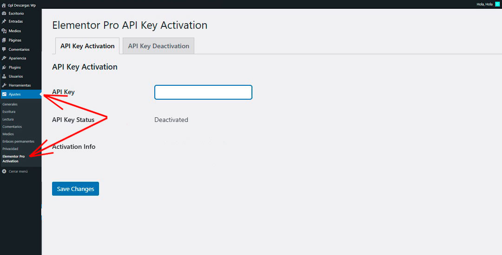Open Elementor Pro Activation submenu item
Viewport: 502px width, 255px height.
[x=13, y=159]
